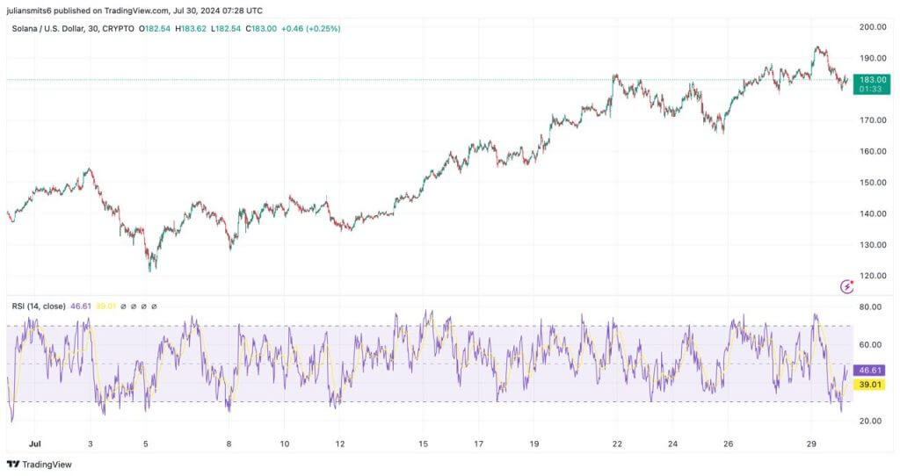Click the +0.46 (+0.25%) change value

pos(310,28)
